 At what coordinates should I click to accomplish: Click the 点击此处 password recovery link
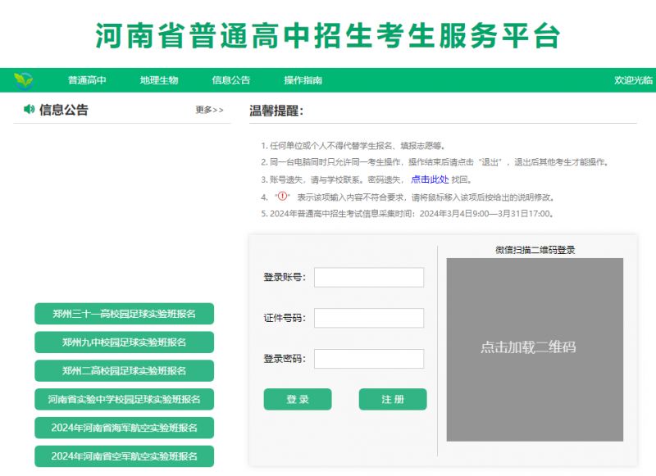430,179
